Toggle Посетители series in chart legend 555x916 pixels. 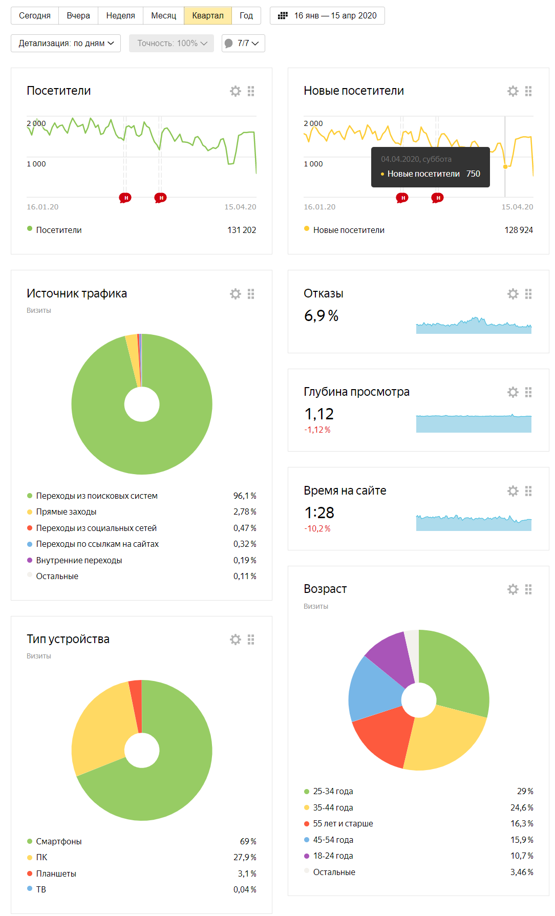[x=54, y=230]
